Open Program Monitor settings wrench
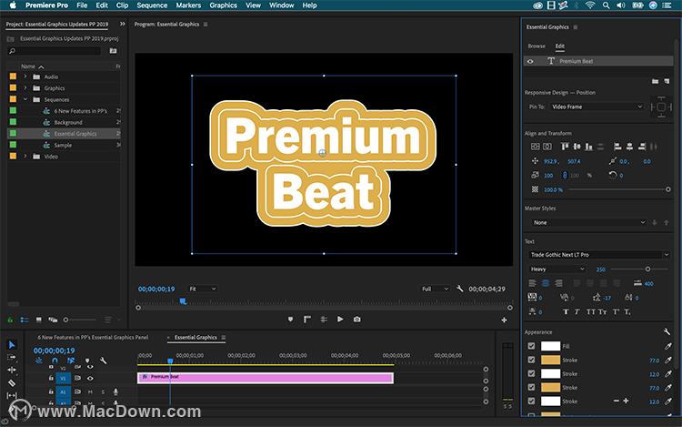 tap(460, 289)
